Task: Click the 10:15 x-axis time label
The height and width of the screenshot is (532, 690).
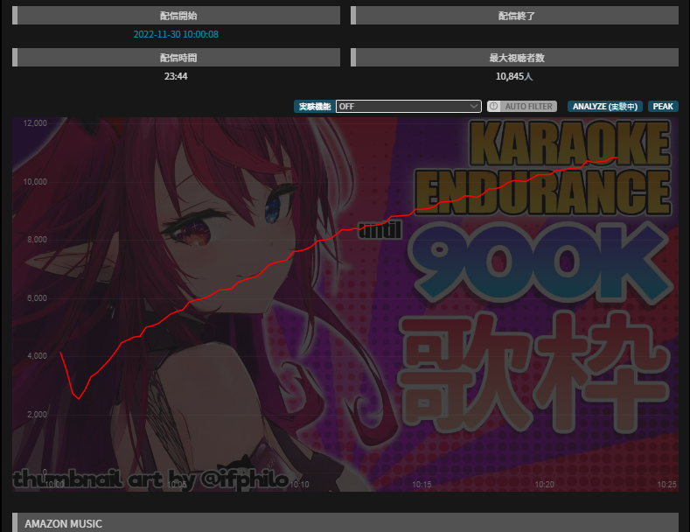Action: (422, 485)
